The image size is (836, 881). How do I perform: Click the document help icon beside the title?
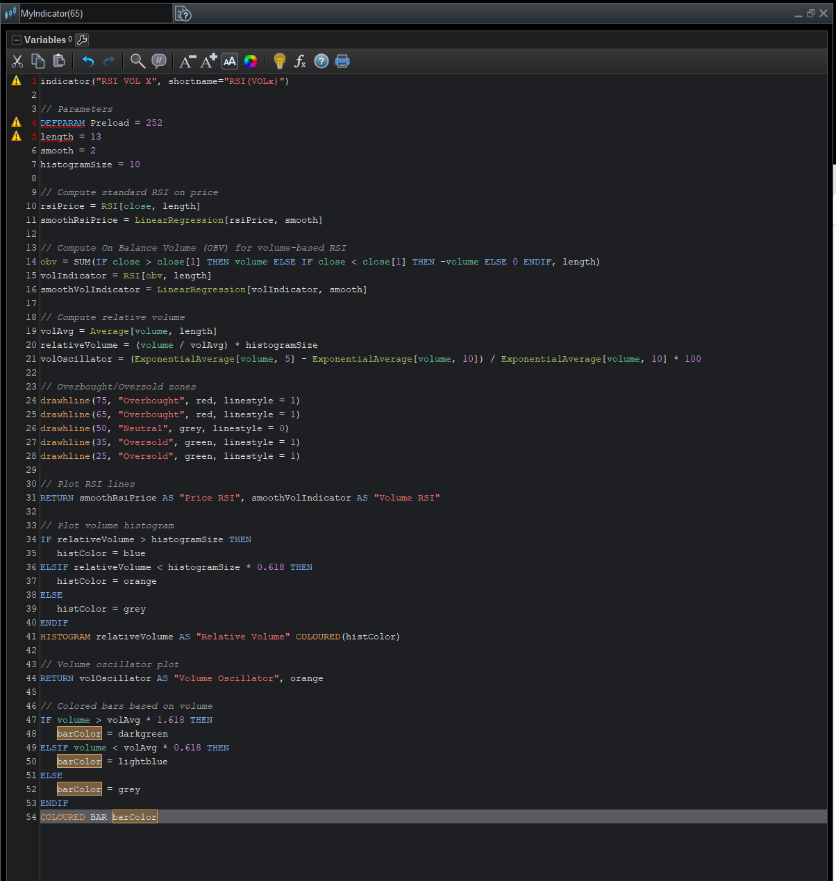183,13
